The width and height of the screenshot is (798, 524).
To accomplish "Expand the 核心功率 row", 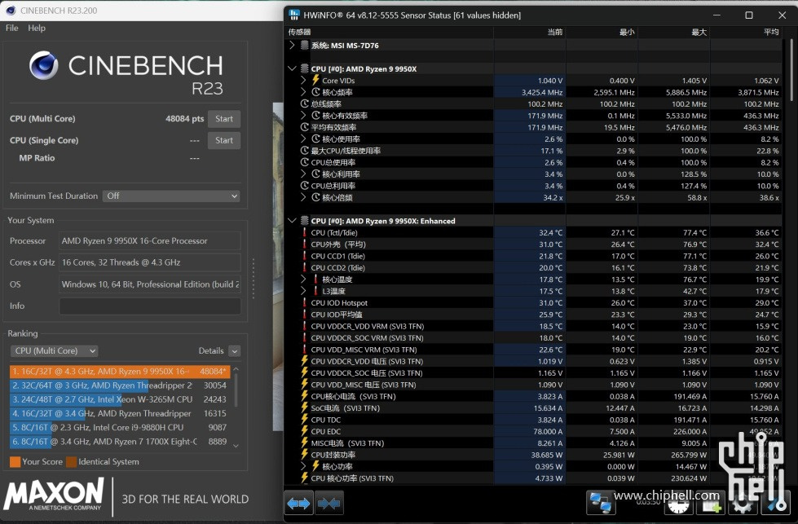I will (x=303, y=466).
